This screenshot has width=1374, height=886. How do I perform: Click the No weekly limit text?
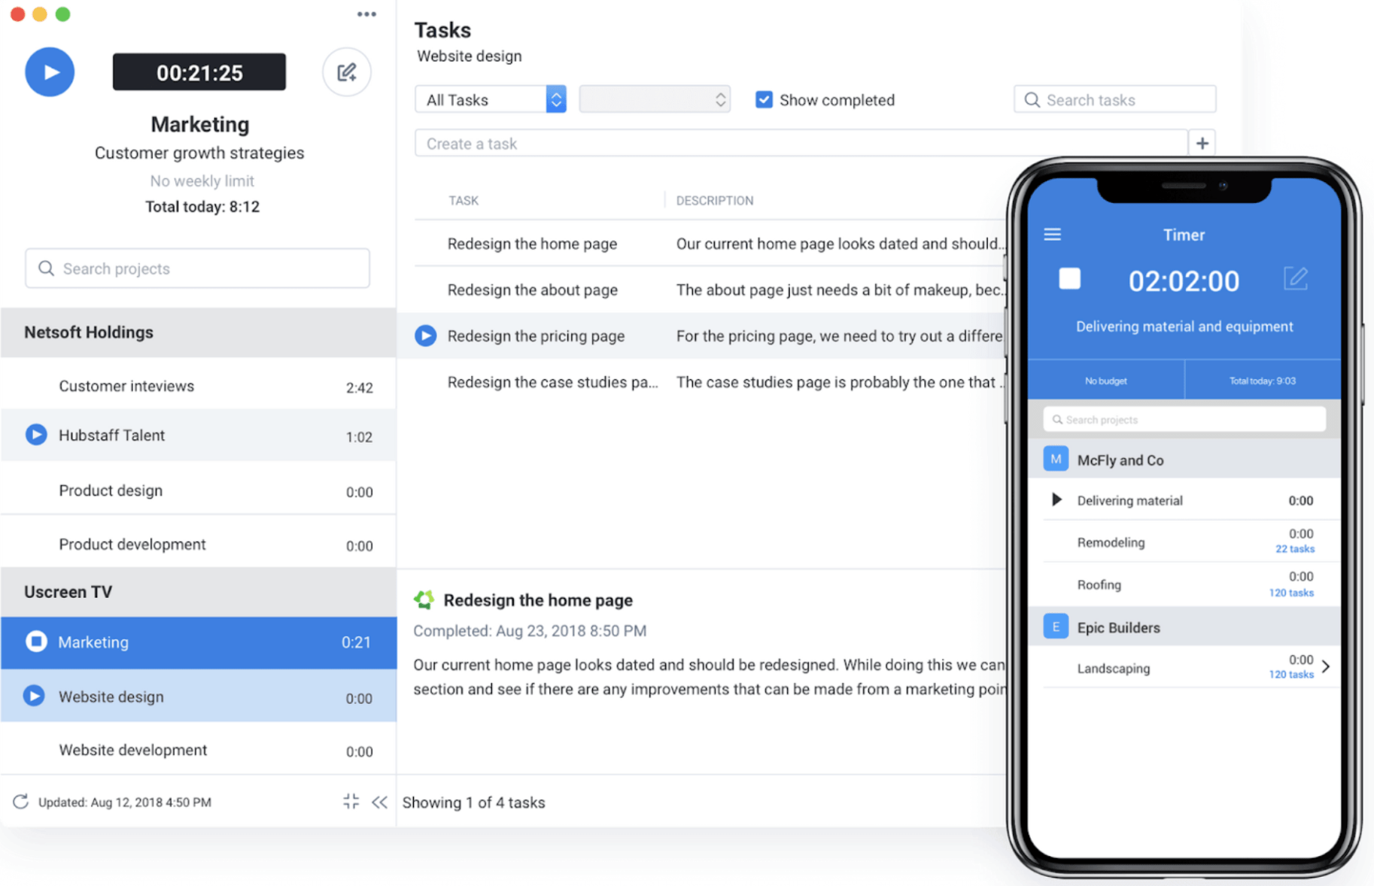pos(202,181)
